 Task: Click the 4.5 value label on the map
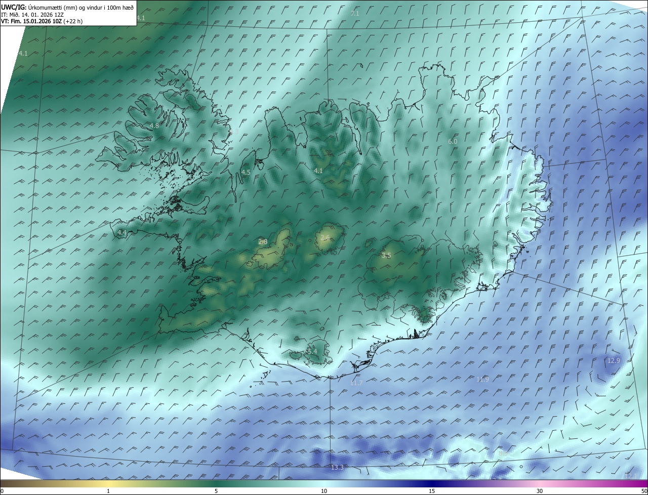(x=246, y=172)
